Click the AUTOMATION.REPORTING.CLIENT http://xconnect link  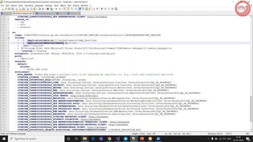(x=118, y=125)
